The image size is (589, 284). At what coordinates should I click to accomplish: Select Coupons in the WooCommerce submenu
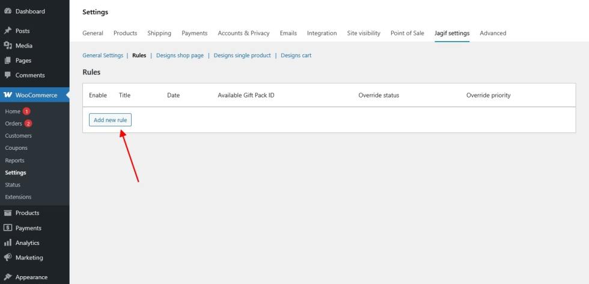point(16,148)
